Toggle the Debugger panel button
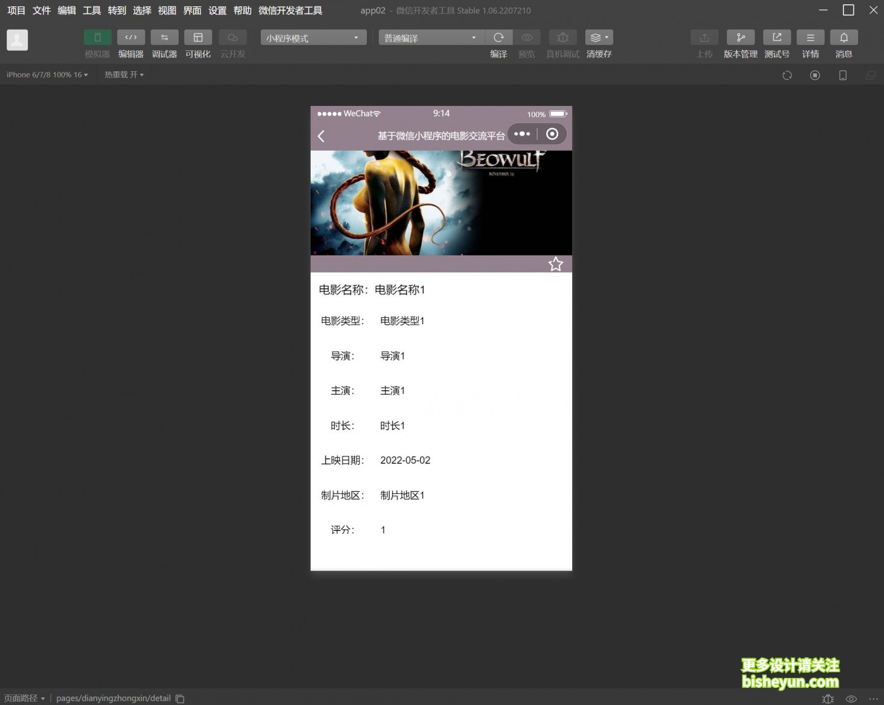The image size is (884, 705). [x=164, y=37]
